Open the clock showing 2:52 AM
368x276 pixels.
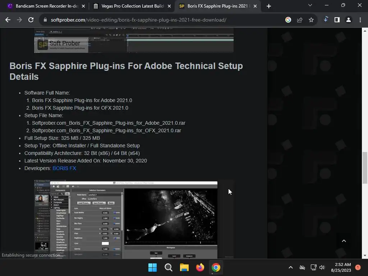coord(341,267)
